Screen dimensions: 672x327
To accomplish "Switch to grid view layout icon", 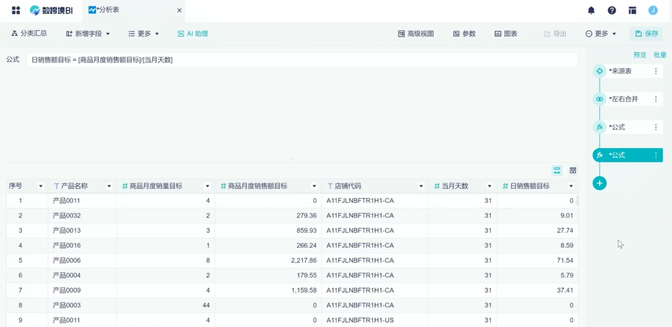I will click(x=573, y=170).
